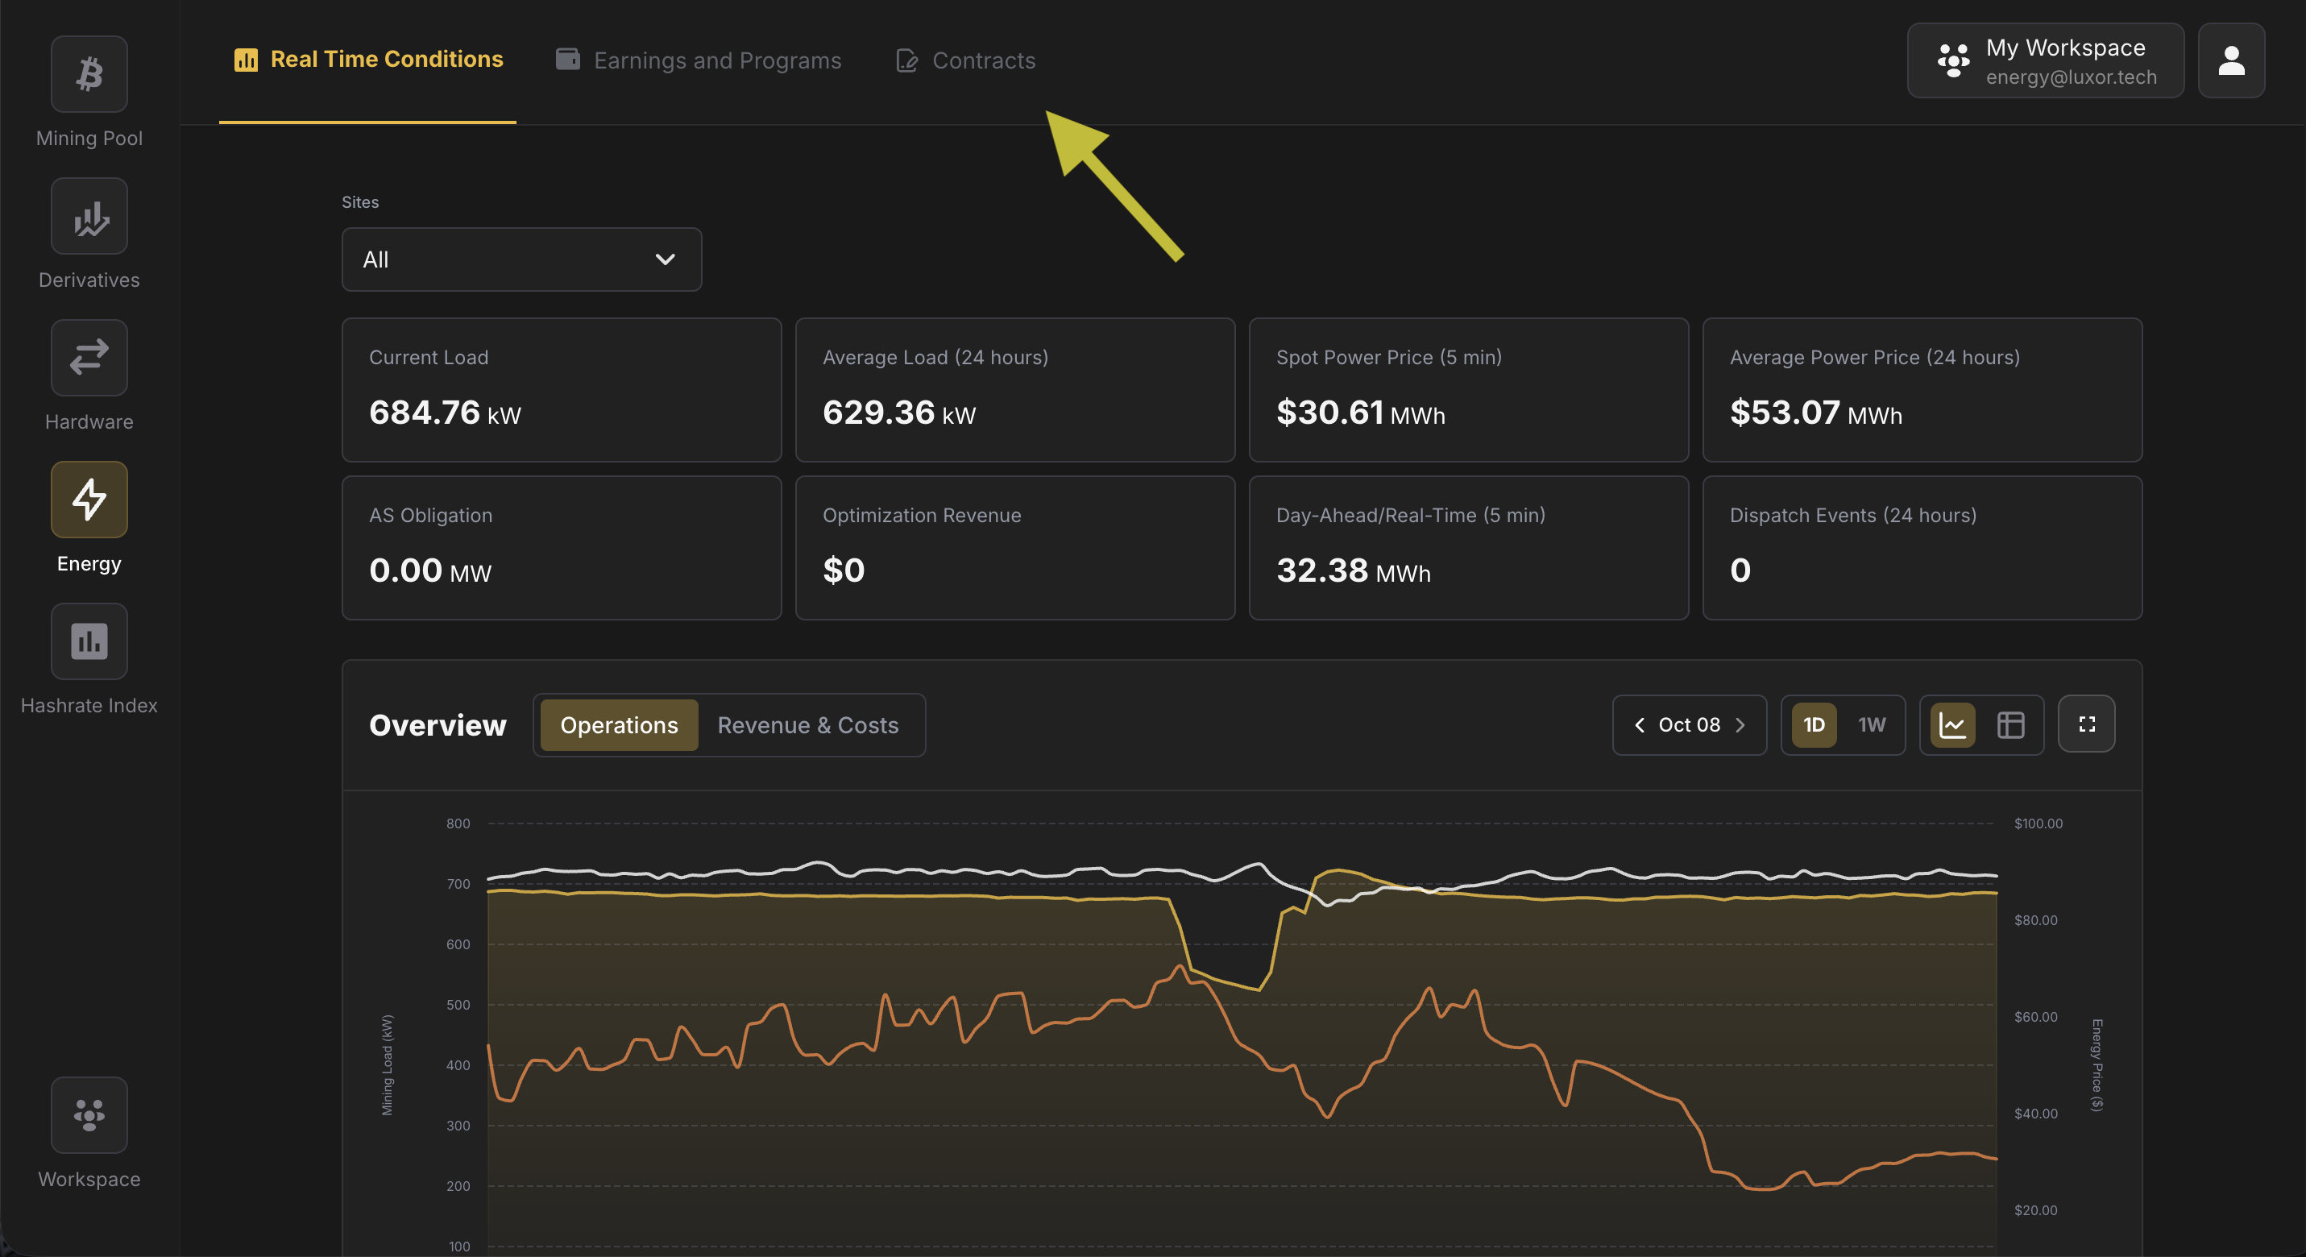Click the Oct 08 date label
The width and height of the screenshot is (2306, 1257).
[1690, 725]
